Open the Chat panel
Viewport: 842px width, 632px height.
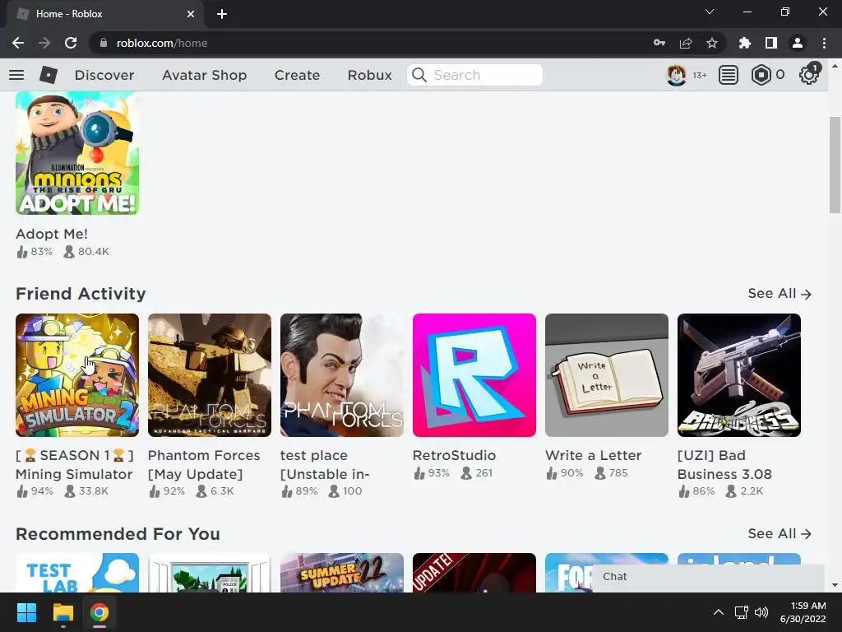(x=707, y=577)
